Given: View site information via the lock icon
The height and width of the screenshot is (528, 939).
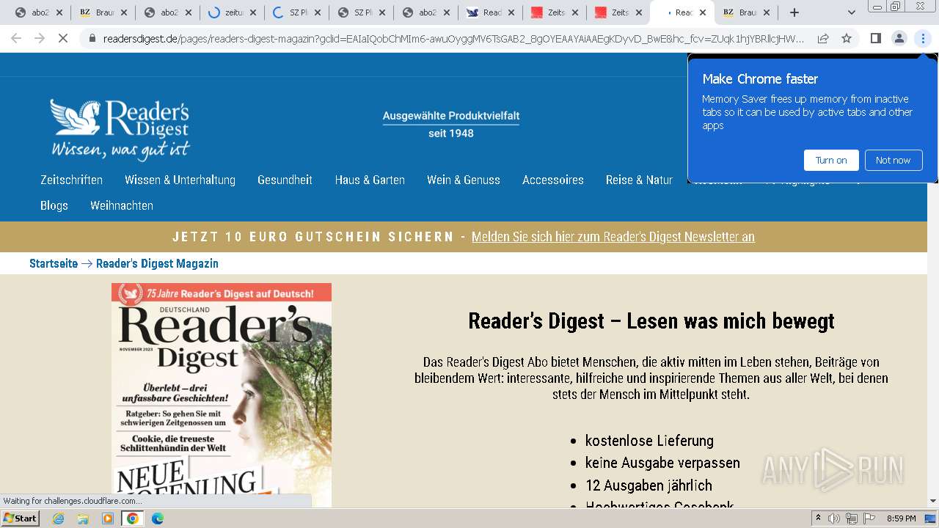Looking at the screenshot, I should 92,38.
